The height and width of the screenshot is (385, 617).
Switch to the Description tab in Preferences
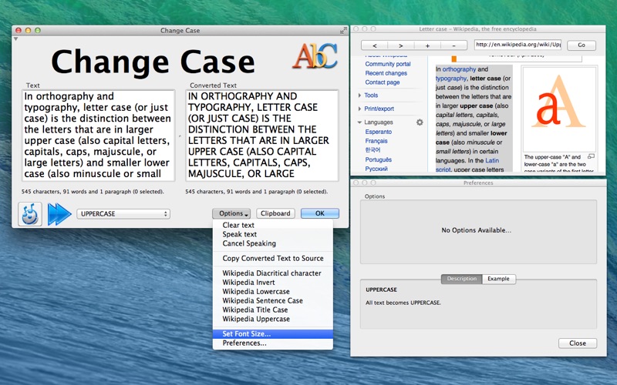pos(461,279)
